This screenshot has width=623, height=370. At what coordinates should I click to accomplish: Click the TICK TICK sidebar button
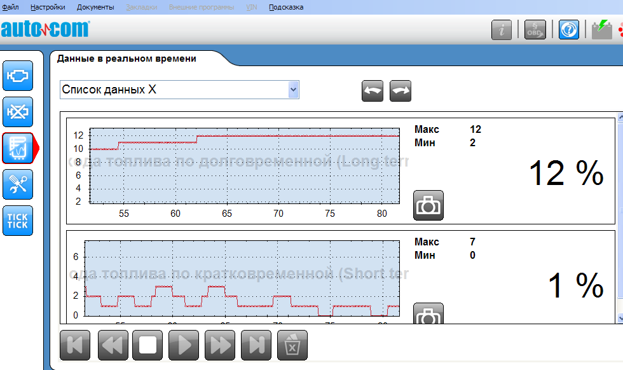tap(18, 221)
